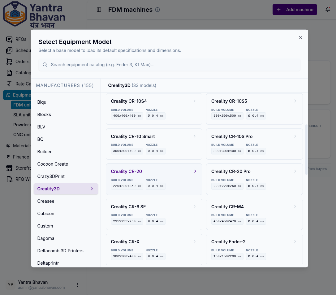Choose the Biqu manufacturer

coord(42,102)
